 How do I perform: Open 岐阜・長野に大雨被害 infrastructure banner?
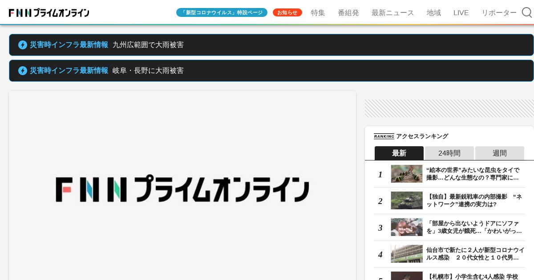pos(271,71)
